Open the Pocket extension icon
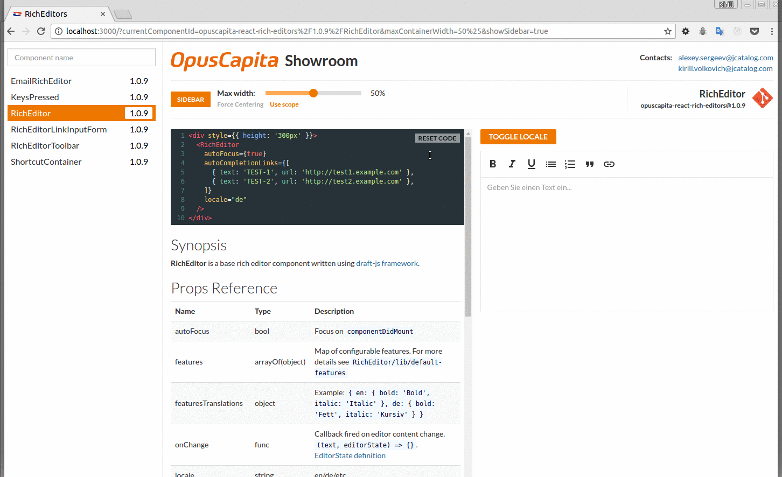 pos(755,31)
